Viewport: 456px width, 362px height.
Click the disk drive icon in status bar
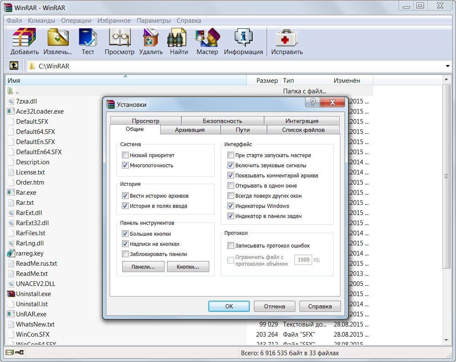pyautogui.click(x=10, y=353)
